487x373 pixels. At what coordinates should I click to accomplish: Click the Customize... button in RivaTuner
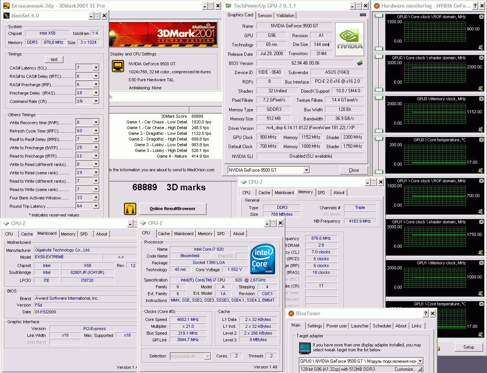click(409, 369)
